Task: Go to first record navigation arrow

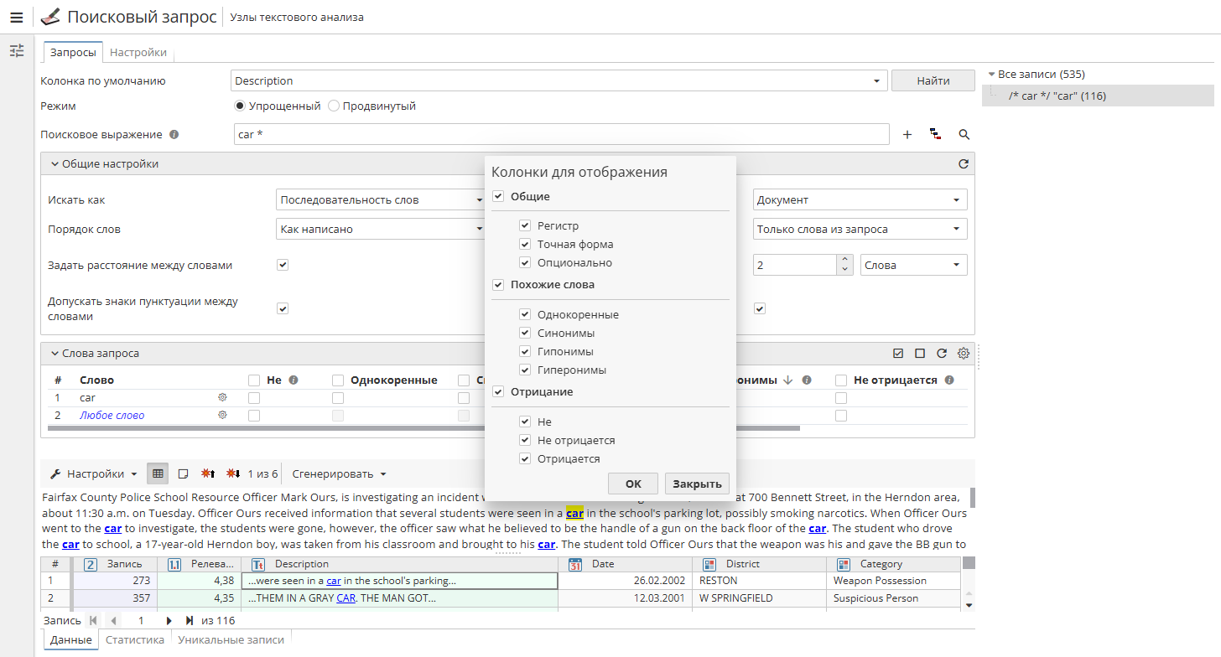Action: click(93, 621)
